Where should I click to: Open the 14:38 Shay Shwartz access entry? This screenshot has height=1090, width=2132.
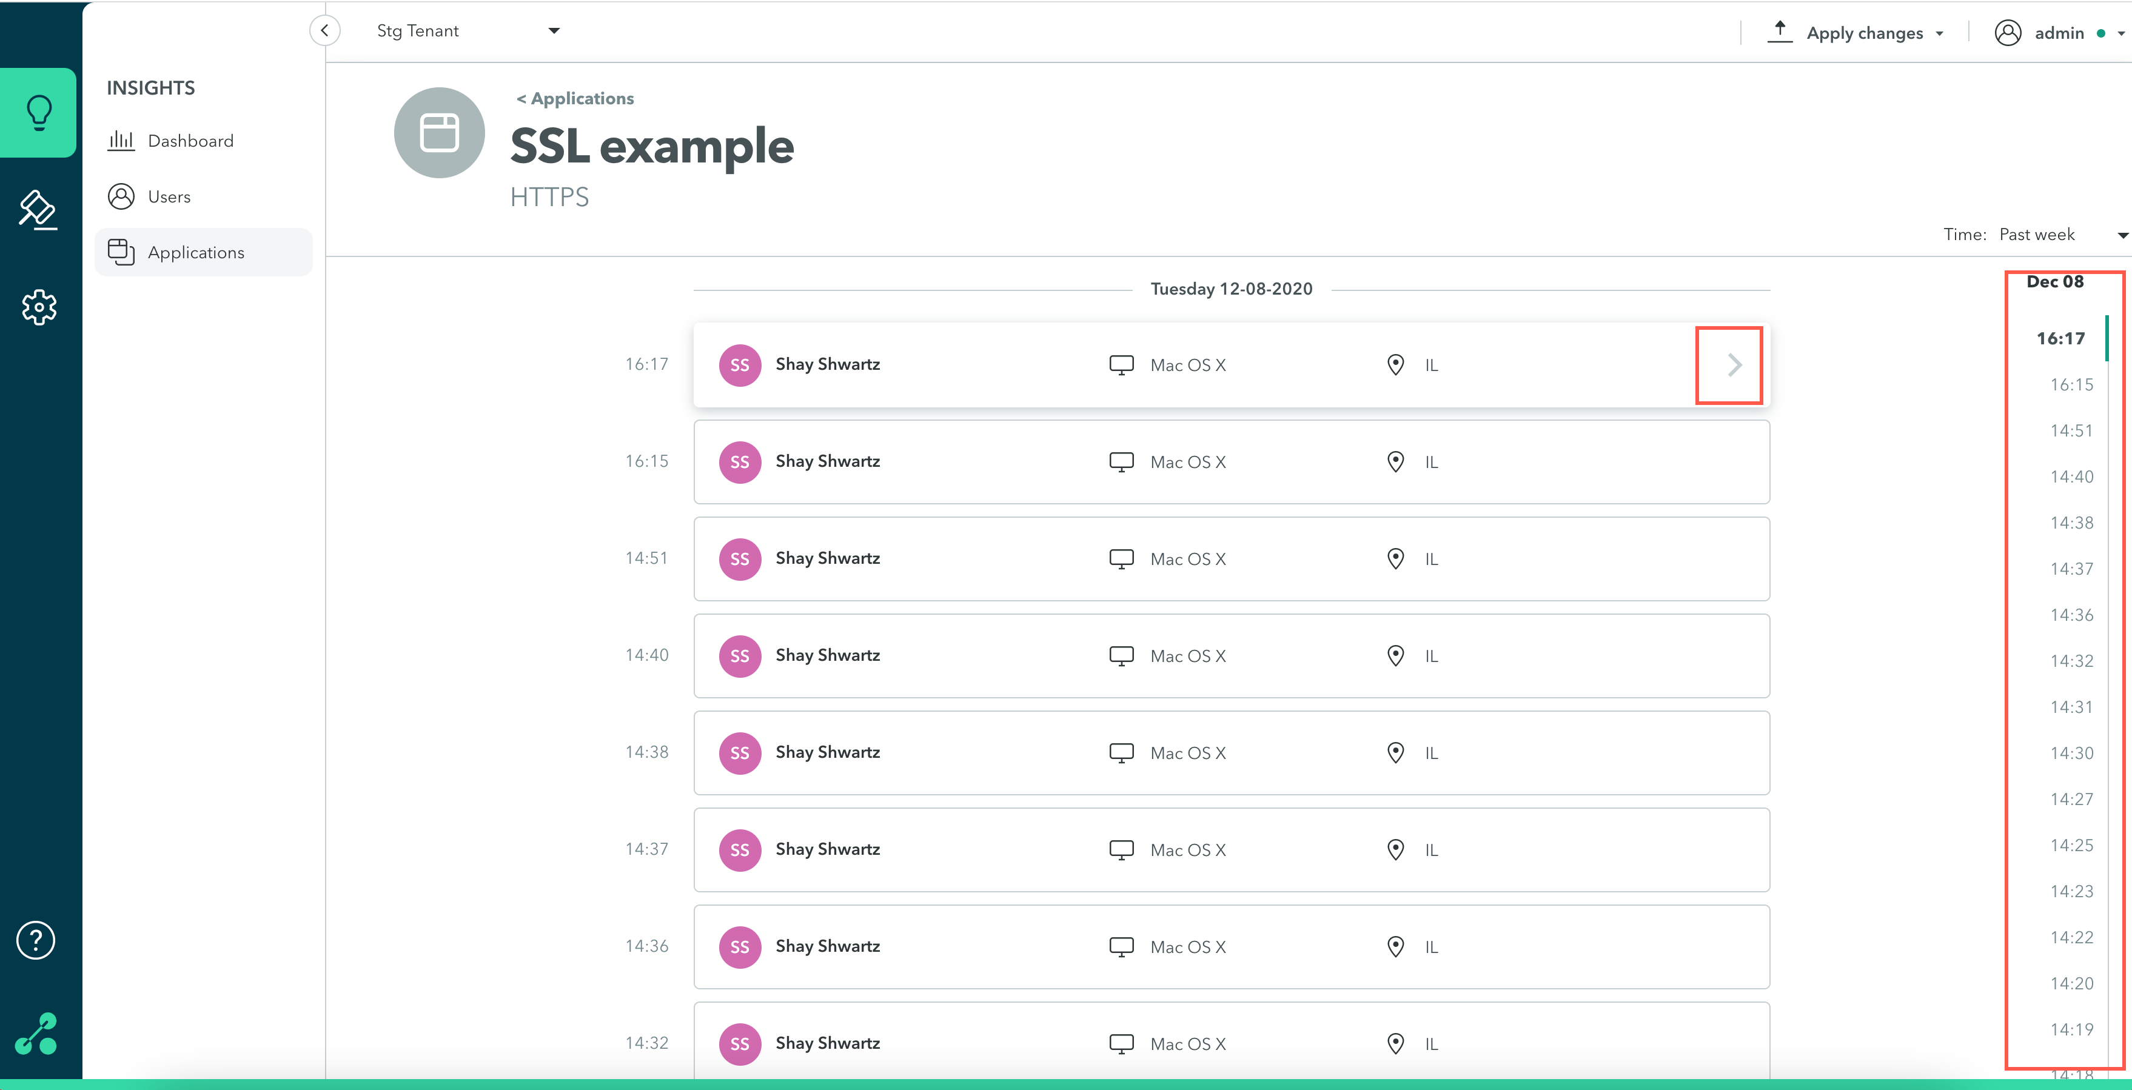pyautogui.click(x=1231, y=753)
